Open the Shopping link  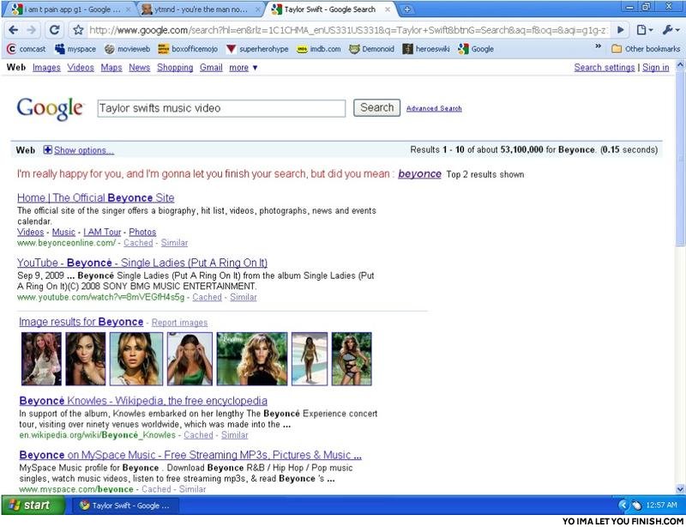[x=175, y=68]
